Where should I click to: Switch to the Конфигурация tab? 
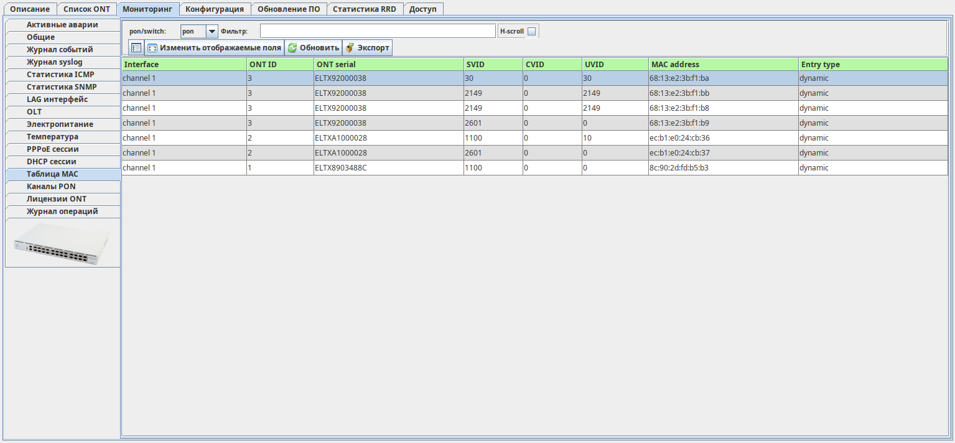[215, 9]
